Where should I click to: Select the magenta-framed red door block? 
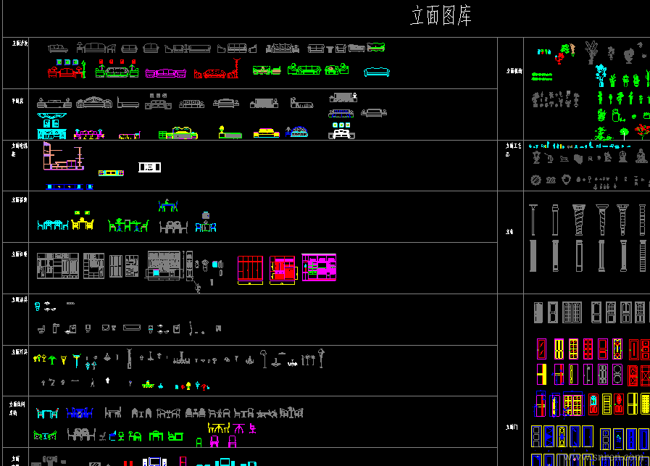pos(541,349)
